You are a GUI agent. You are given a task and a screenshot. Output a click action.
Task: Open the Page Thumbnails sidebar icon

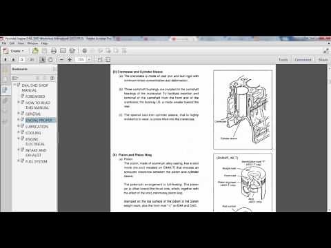(5, 79)
